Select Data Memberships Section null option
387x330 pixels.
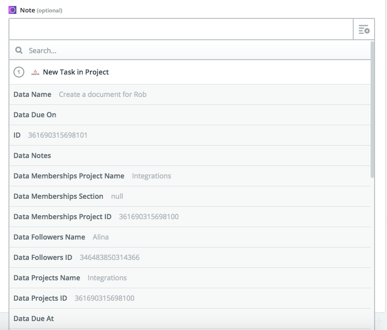(x=190, y=196)
